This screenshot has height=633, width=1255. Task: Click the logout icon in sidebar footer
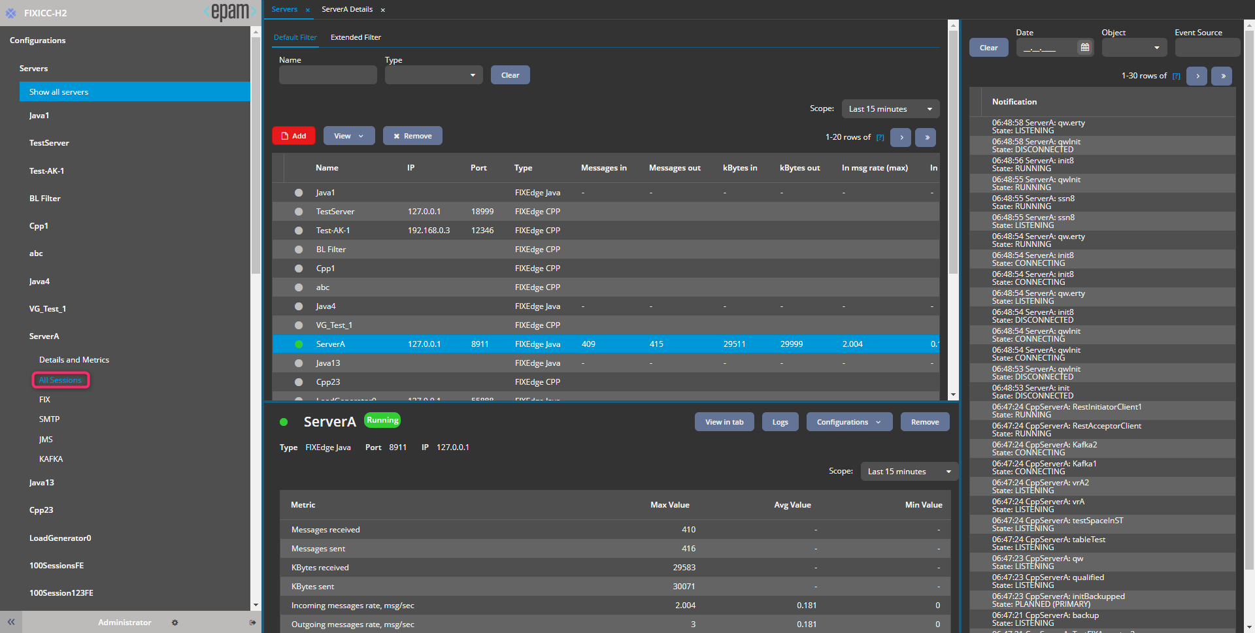point(253,623)
